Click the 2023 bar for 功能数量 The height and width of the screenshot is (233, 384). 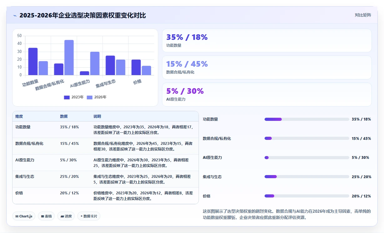coord(33,61)
